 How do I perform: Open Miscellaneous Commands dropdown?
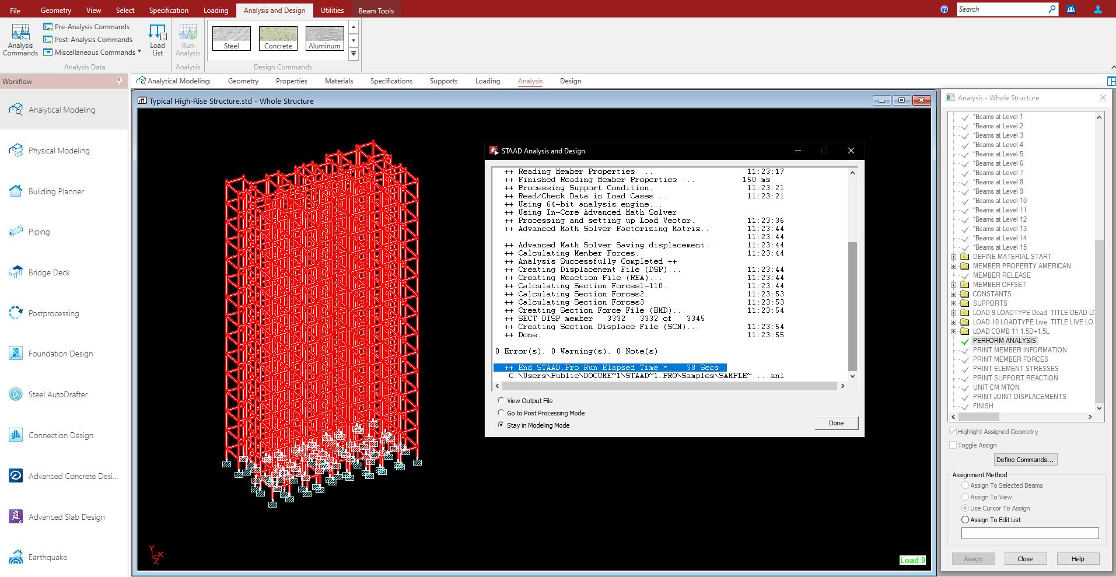coord(93,53)
